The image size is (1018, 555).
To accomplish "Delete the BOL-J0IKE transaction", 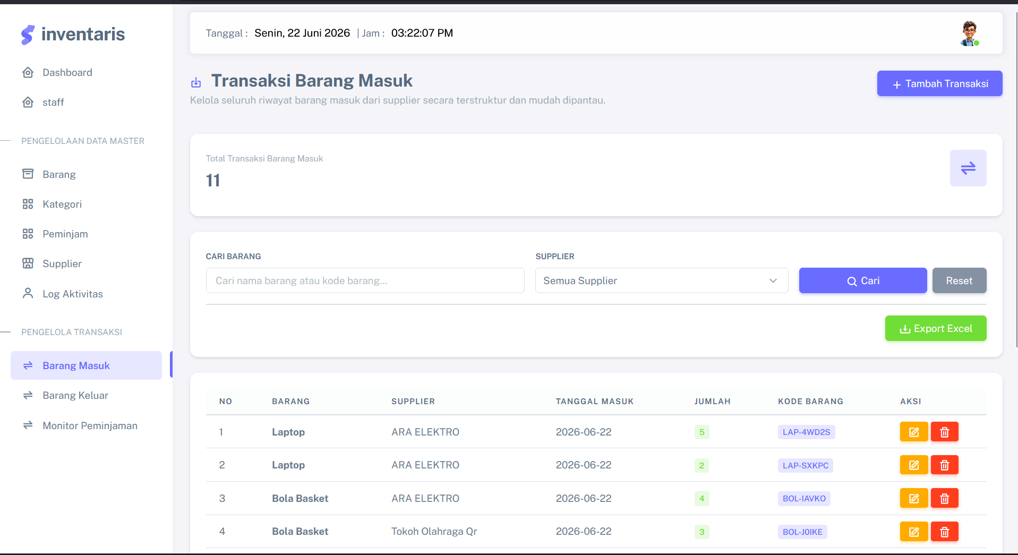I will coord(944,531).
